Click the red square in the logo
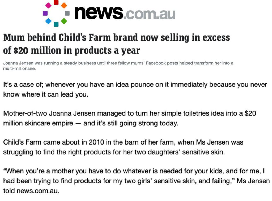272x201 pixels. (x=56, y=2)
